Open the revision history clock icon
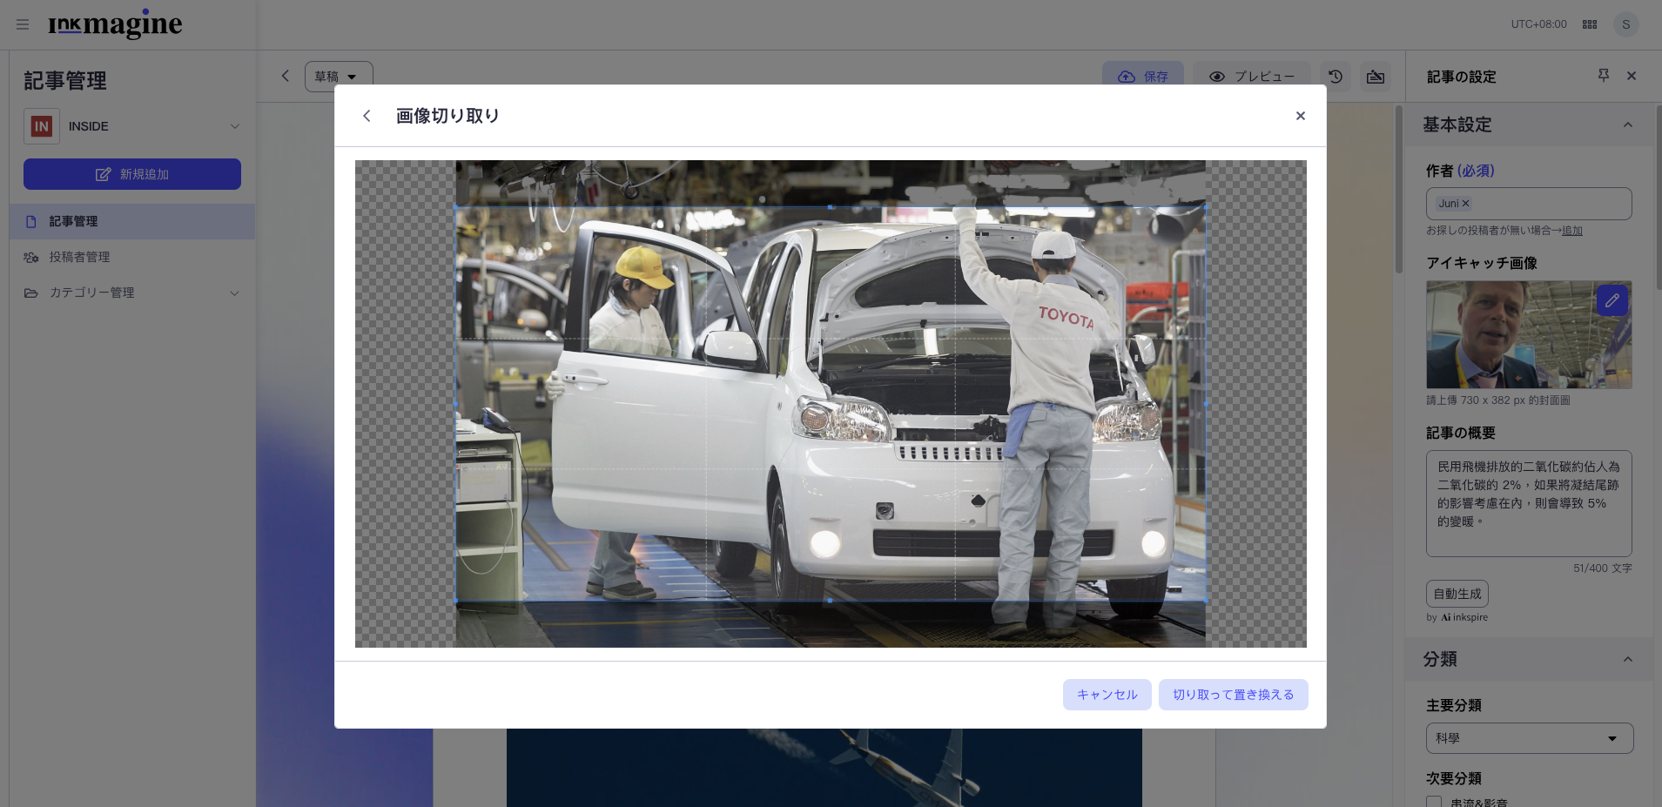 tap(1336, 77)
